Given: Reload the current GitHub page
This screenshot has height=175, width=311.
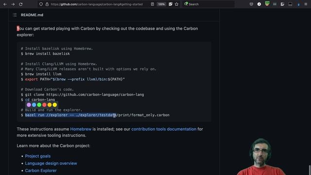Looking at the screenshot, I should 20,4.
